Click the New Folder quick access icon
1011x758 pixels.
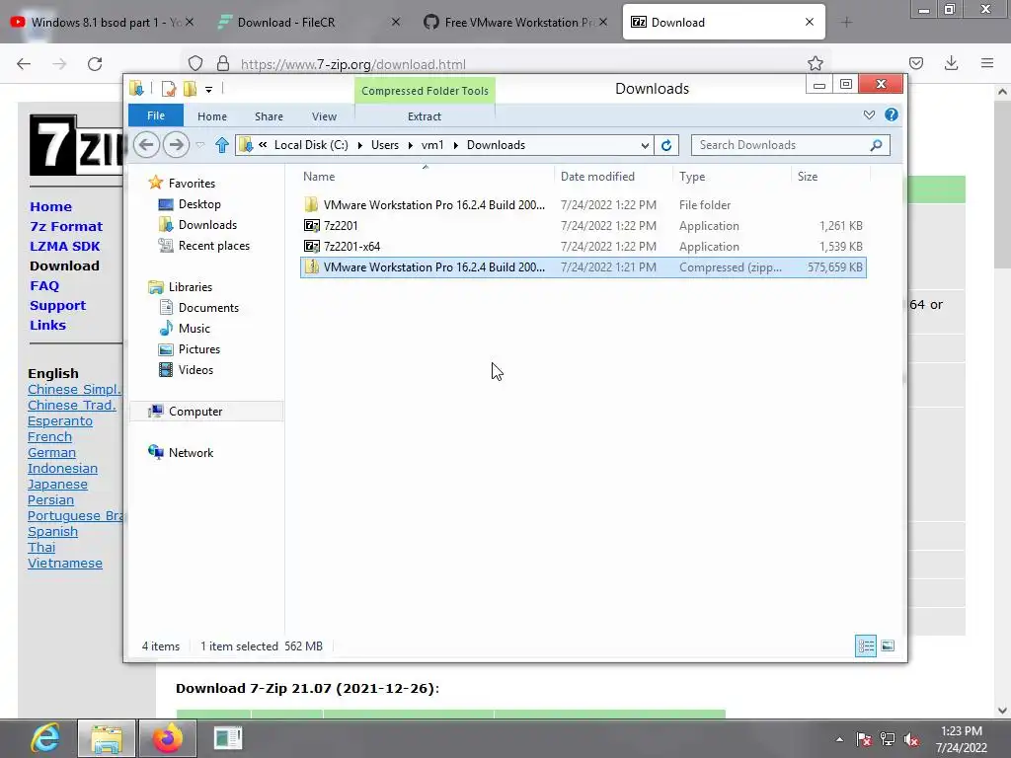click(x=190, y=88)
